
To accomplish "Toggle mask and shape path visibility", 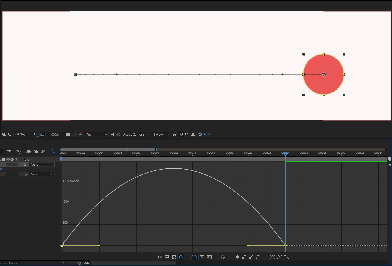I will [x=43, y=134].
